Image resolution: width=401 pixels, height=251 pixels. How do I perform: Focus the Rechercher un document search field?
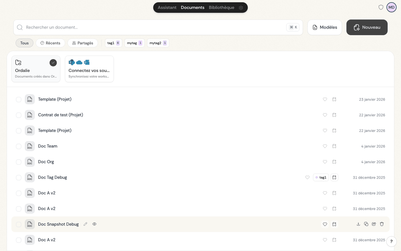click(153, 27)
